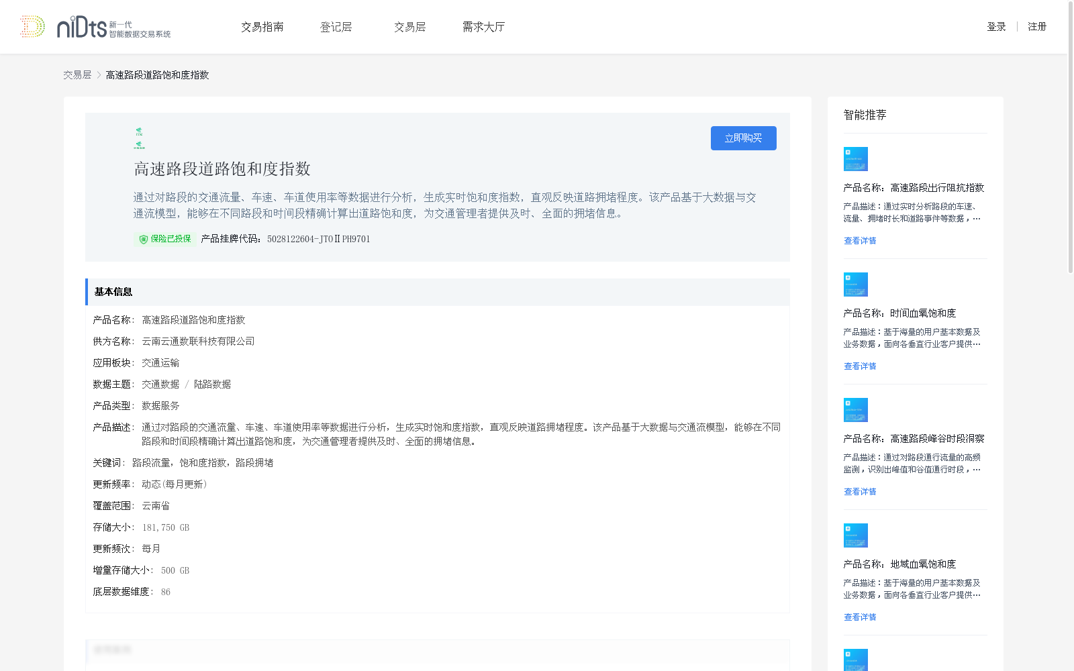This screenshot has width=1074, height=671.
Task: Open thumbnail icon for 高速路段出行阻抗指数
Action: coord(856,159)
